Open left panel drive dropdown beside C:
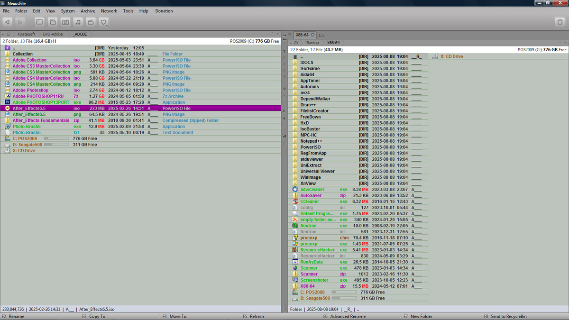Screen dimensions: 569x320 point(2,35)
